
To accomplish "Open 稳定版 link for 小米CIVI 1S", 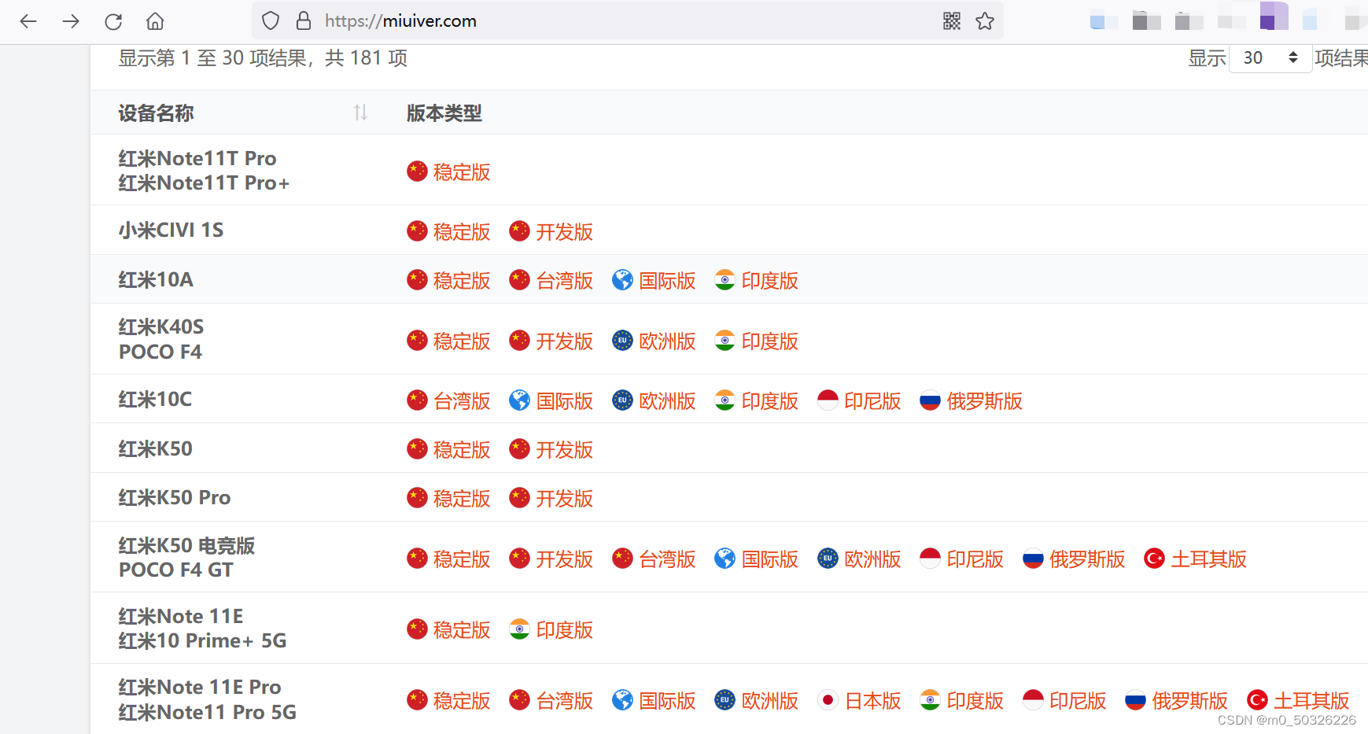I will (462, 232).
